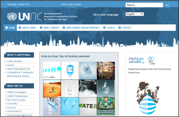
Task: Open UNRIC Campaigns link
Action: [x=17, y=92]
